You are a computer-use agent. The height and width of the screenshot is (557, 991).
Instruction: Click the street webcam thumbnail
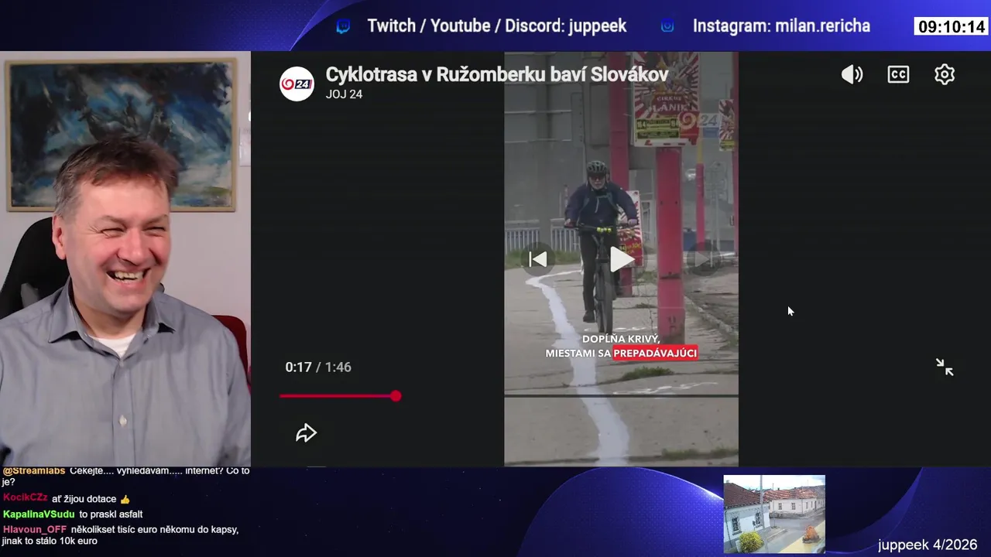click(774, 514)
